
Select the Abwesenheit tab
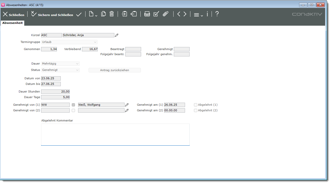coord(13,23)
